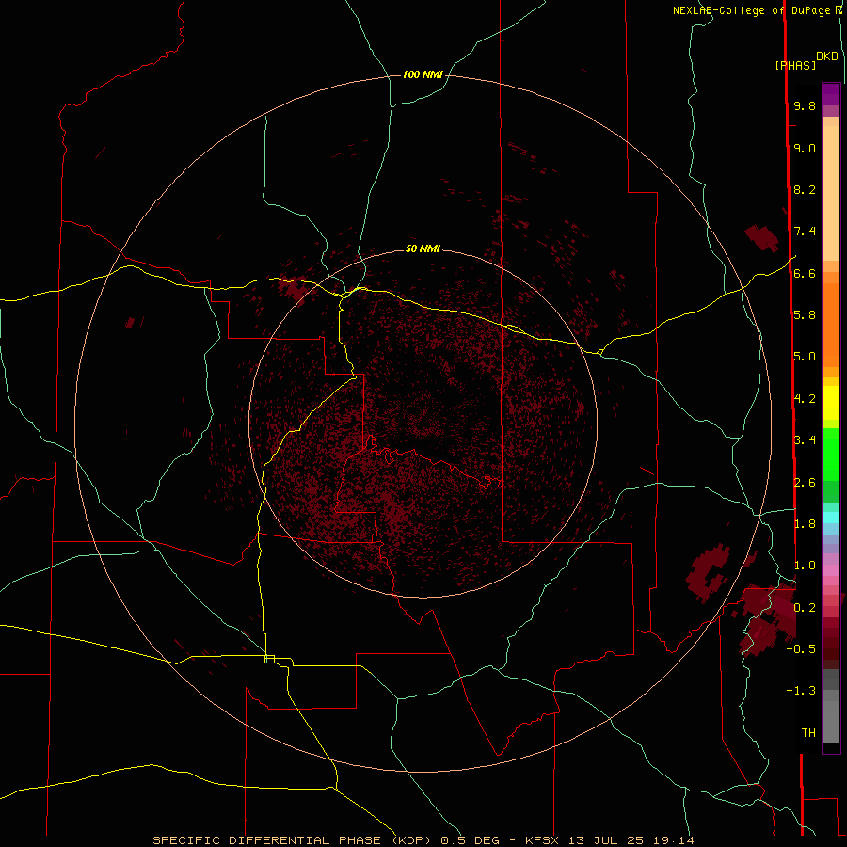Viewport: 847px width, 847px height.
Task: Click the 50 NMI range ring label
Action: (423, 248)
